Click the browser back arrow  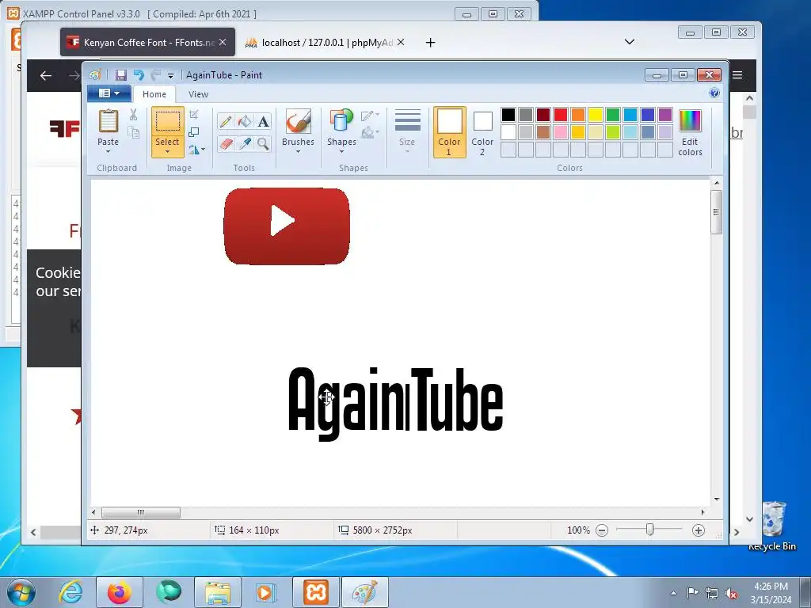(x=45, y=76)
